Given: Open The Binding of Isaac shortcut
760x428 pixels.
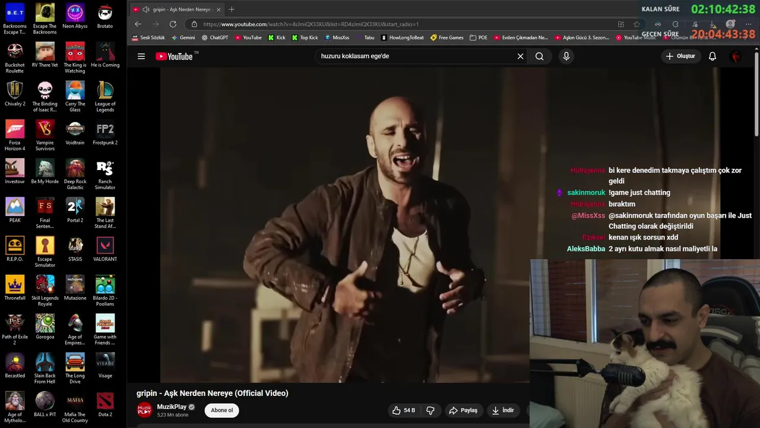Looking at the screenshot, I should tap(45, 96).
